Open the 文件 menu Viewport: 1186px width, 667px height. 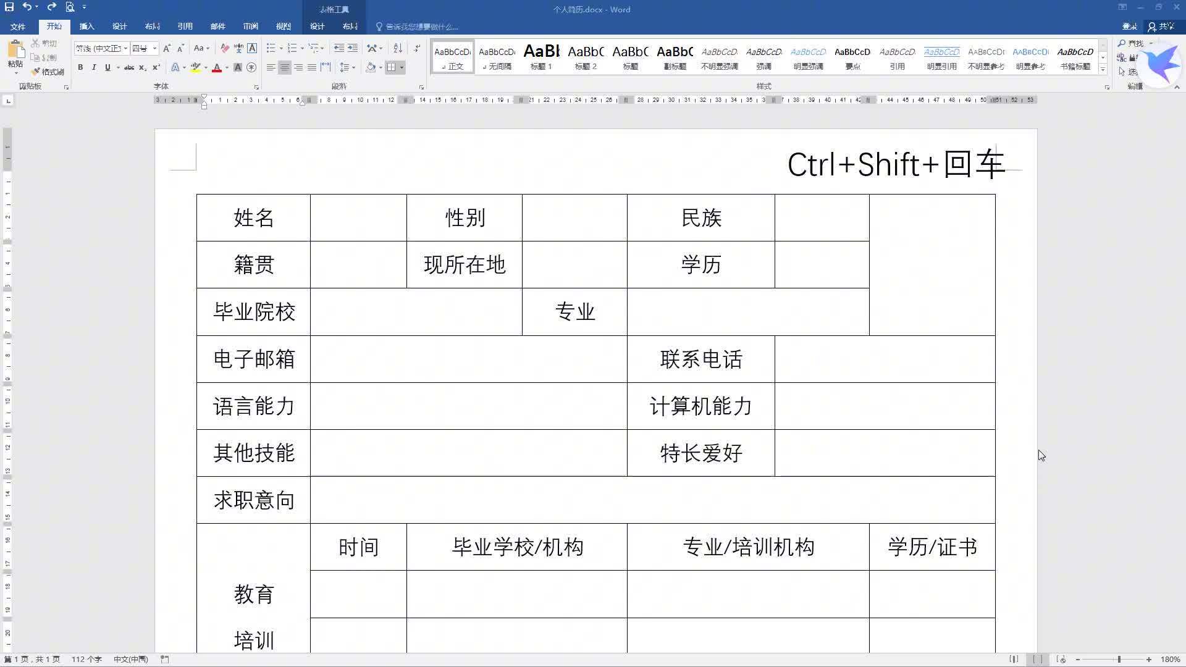click(18, 27)
